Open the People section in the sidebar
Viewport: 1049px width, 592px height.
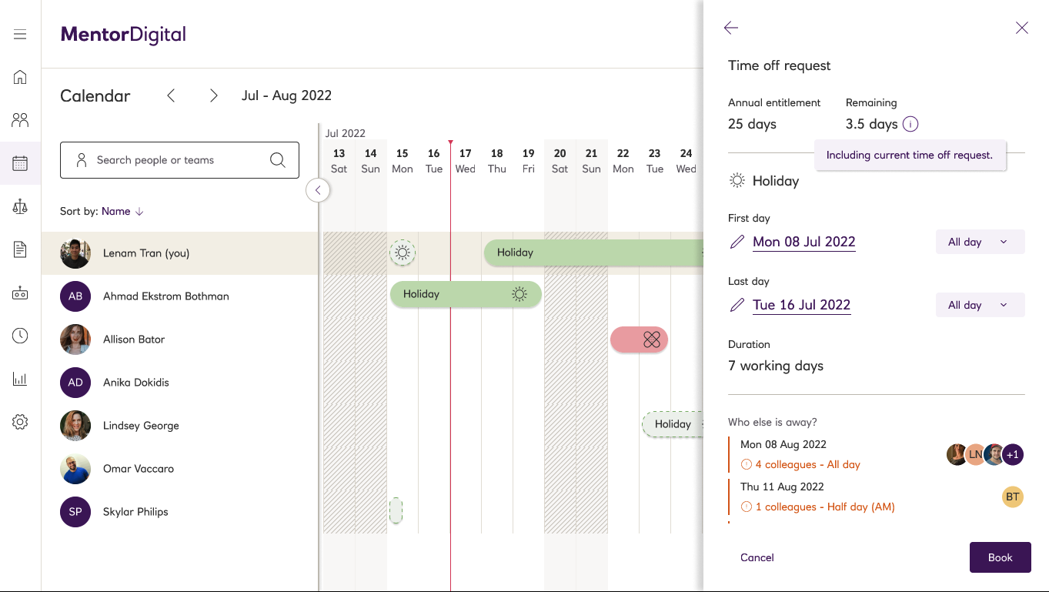[x=20, y=120]
